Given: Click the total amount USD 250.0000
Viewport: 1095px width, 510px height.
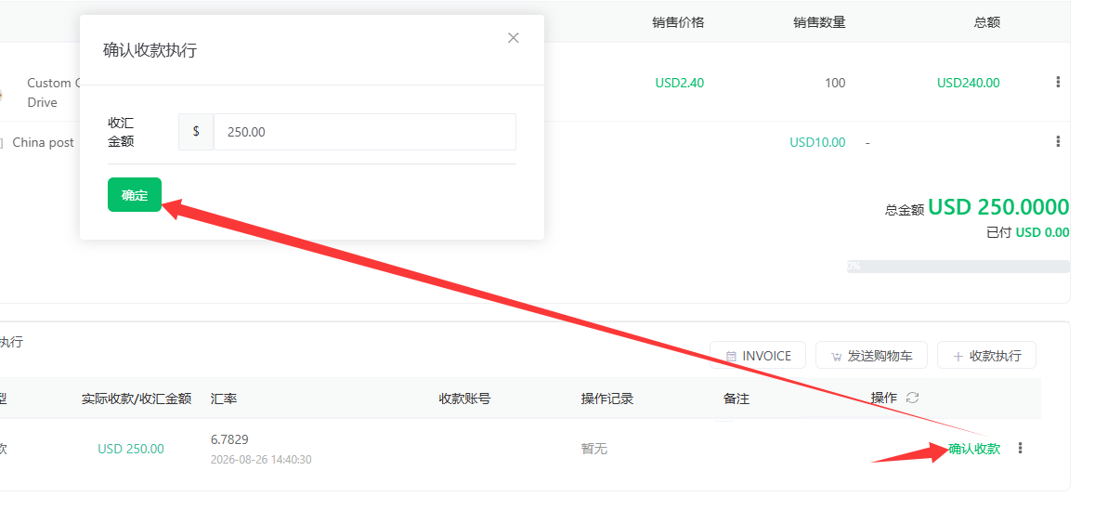Looking at the screenshot, I should 997,207.
